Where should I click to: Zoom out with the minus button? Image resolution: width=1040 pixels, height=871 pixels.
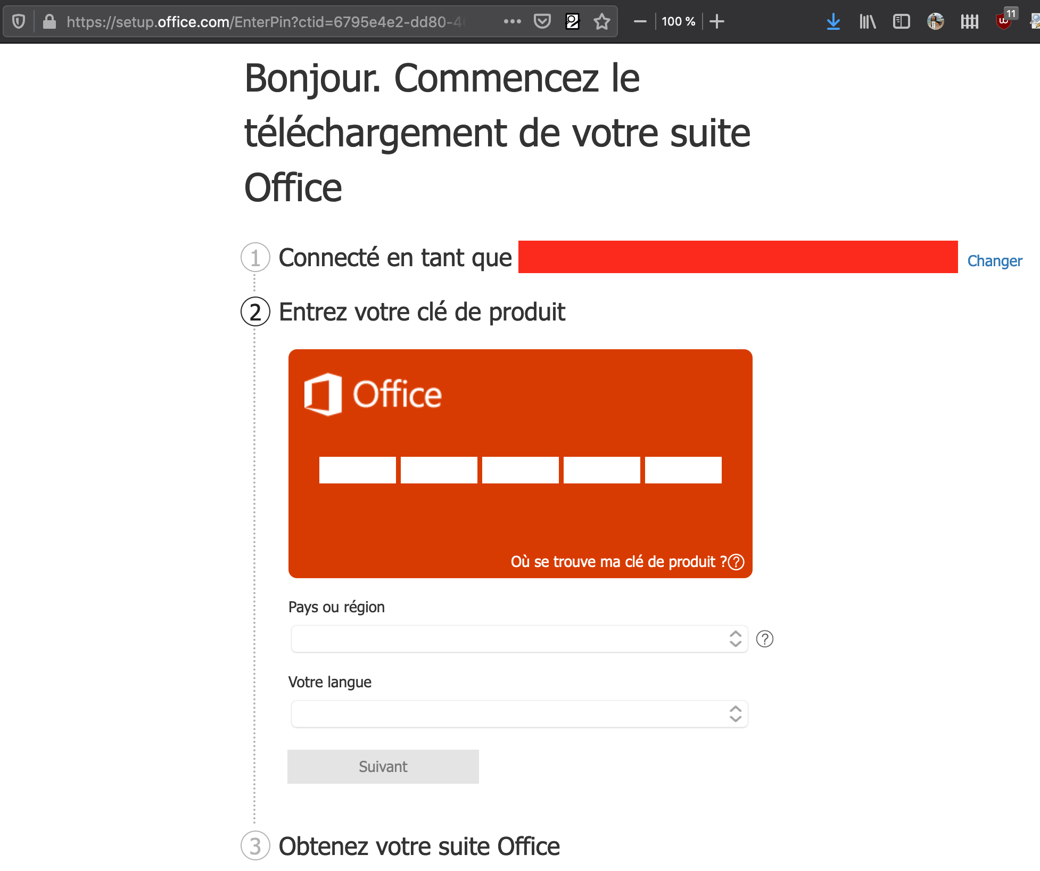point(640,21)
